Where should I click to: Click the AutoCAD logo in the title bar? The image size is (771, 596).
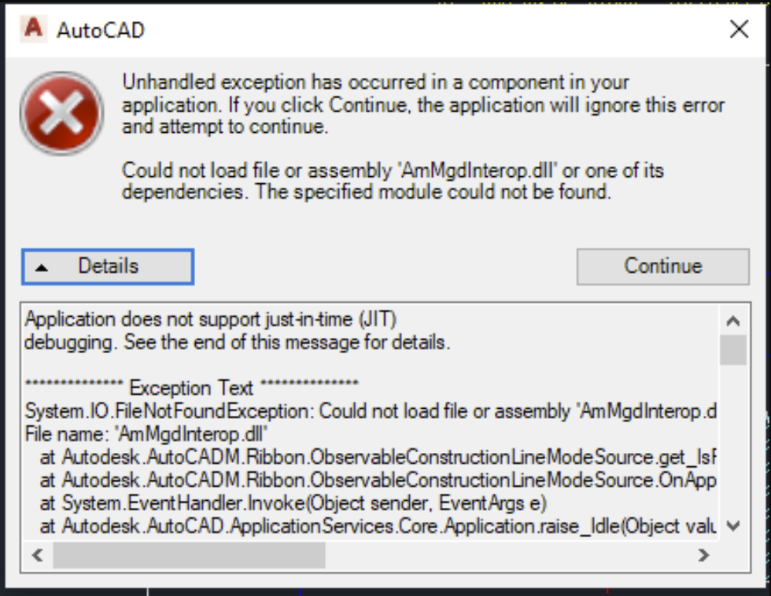tap(33, 29)
